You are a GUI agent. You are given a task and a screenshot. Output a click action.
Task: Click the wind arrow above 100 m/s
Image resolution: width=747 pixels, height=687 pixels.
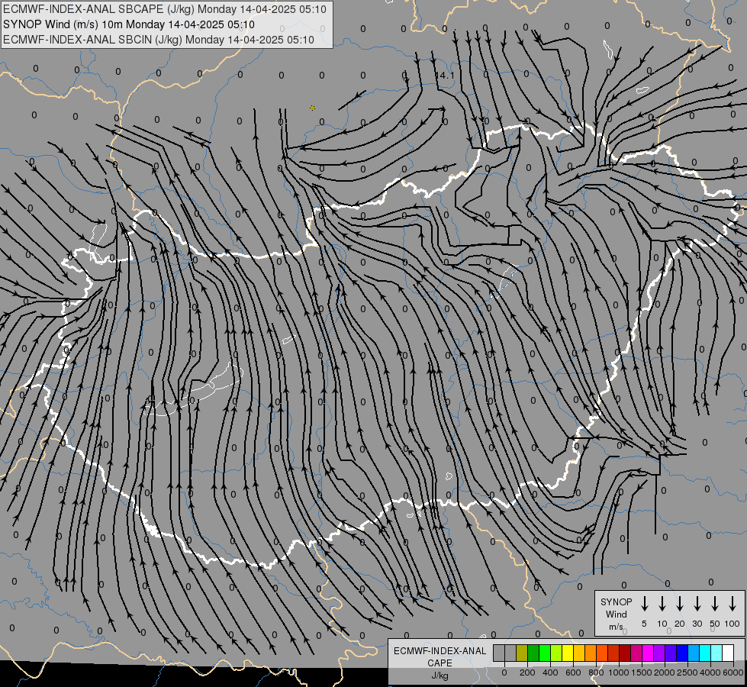click(x=733, y=604)
